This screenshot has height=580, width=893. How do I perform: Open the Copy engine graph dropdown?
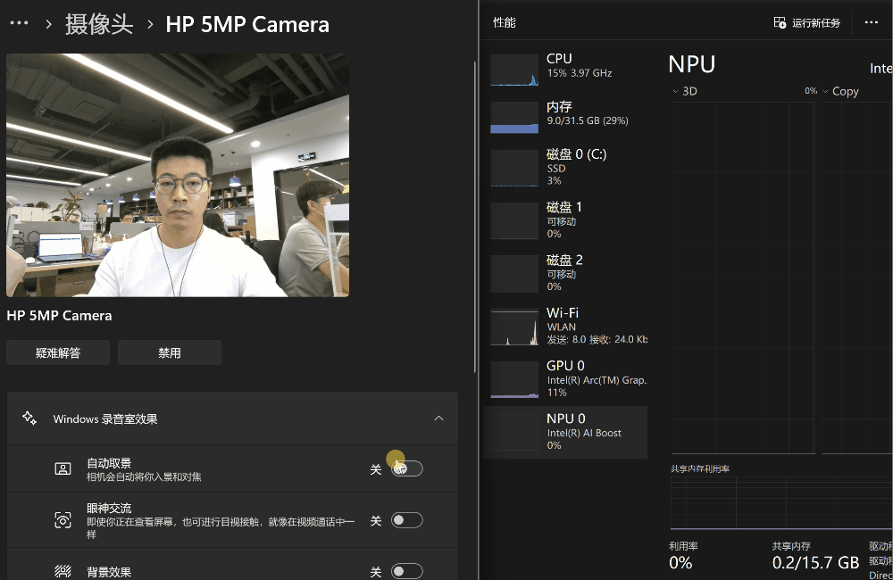point(826,91)
